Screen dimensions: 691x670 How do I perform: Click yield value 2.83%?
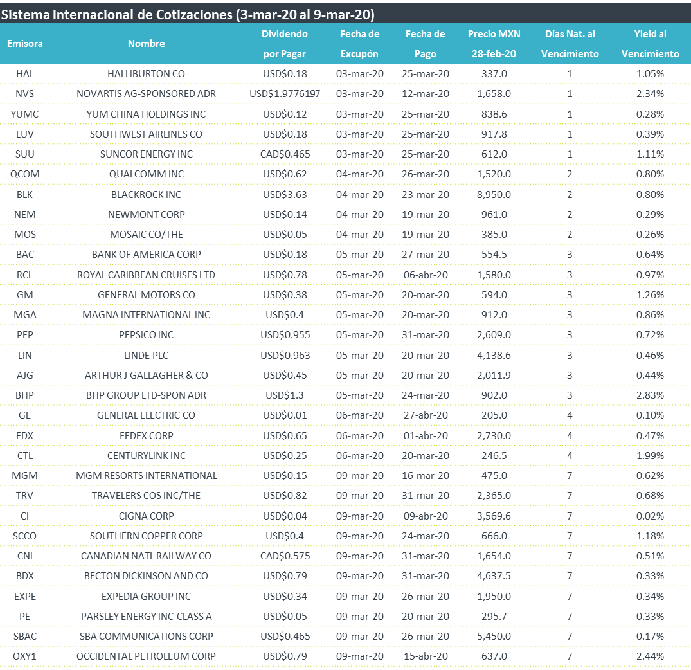[650, 395]
